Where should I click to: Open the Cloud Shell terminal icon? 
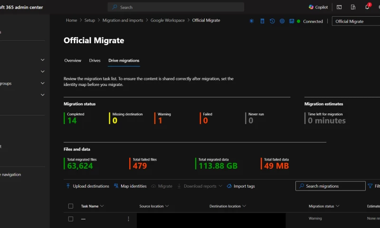(x=339, y=7)
